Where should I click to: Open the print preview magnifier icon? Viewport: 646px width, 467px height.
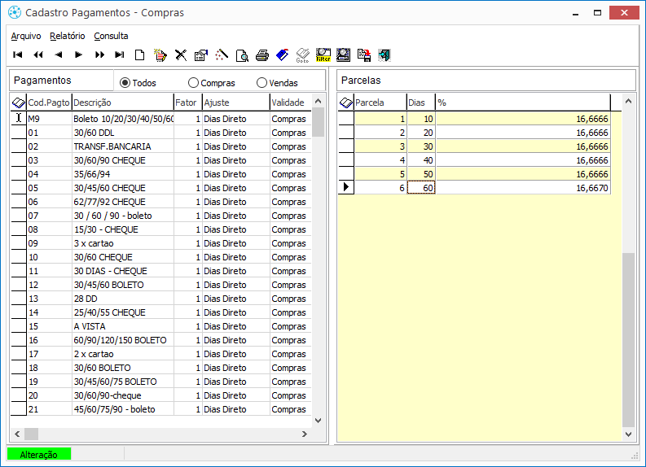click(242, 55)
